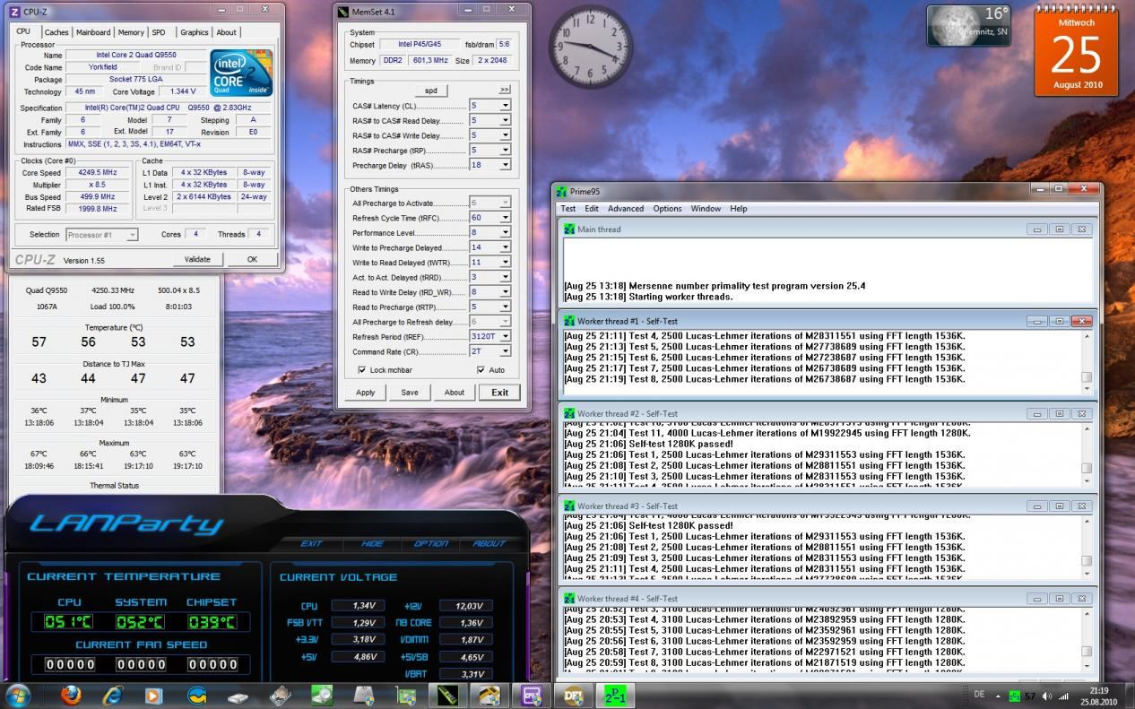Open the Windows Start menu orb
1135x709 pixels.
[18, 695]
